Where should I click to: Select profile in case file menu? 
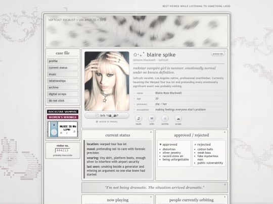click(63, 61)
